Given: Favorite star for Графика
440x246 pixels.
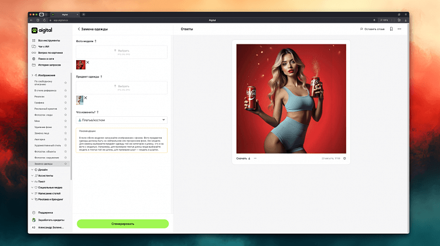Looking at the screenshot, I should (66, 103).
